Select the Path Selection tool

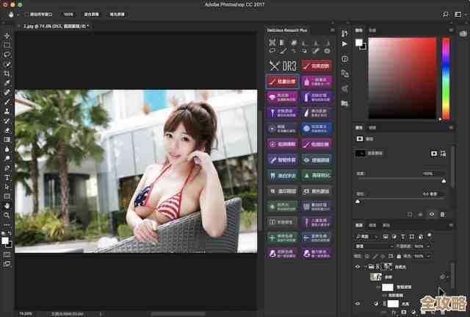(x=7, y=187)
